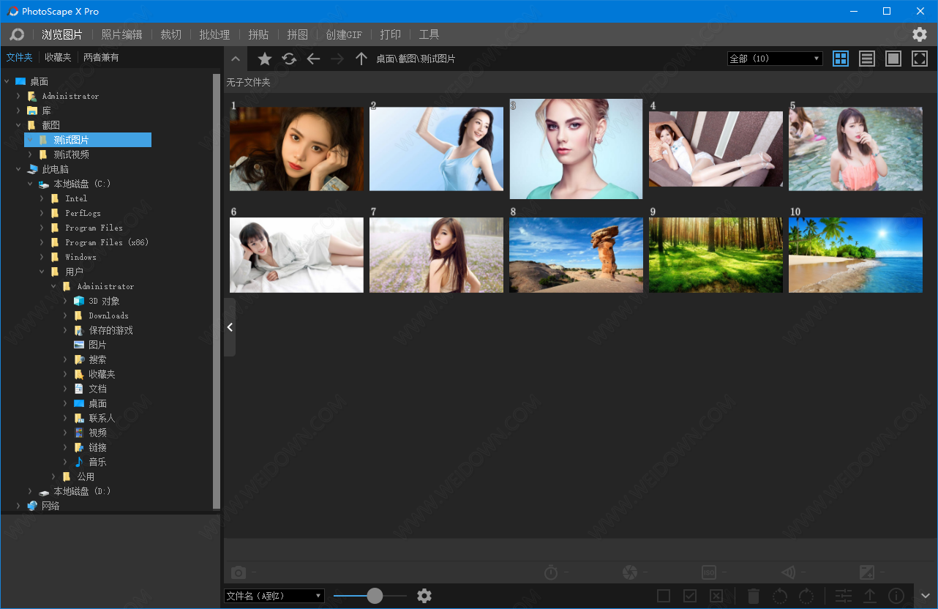The height and width of the screenshot is (609, 938).
Task: Go to parent folder with up arrow
Action: click(361, 59)
